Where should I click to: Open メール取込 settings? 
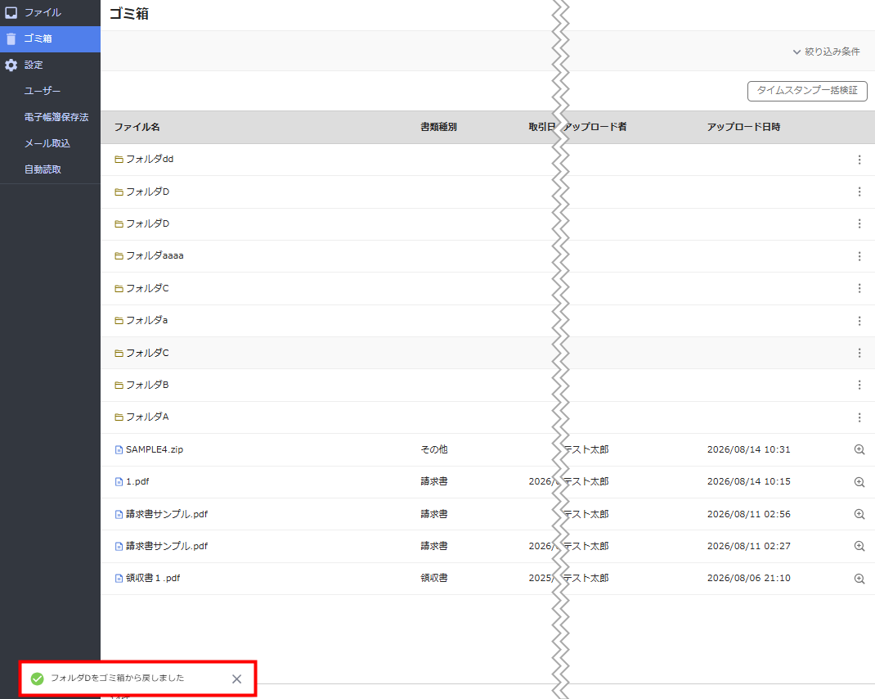47,143
